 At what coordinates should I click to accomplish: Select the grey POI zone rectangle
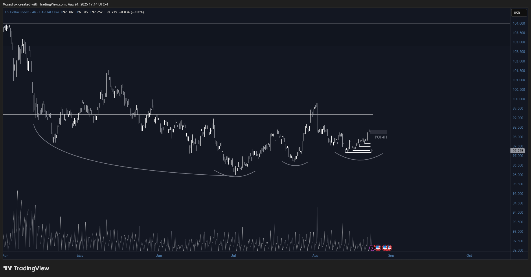click(379, 132)
